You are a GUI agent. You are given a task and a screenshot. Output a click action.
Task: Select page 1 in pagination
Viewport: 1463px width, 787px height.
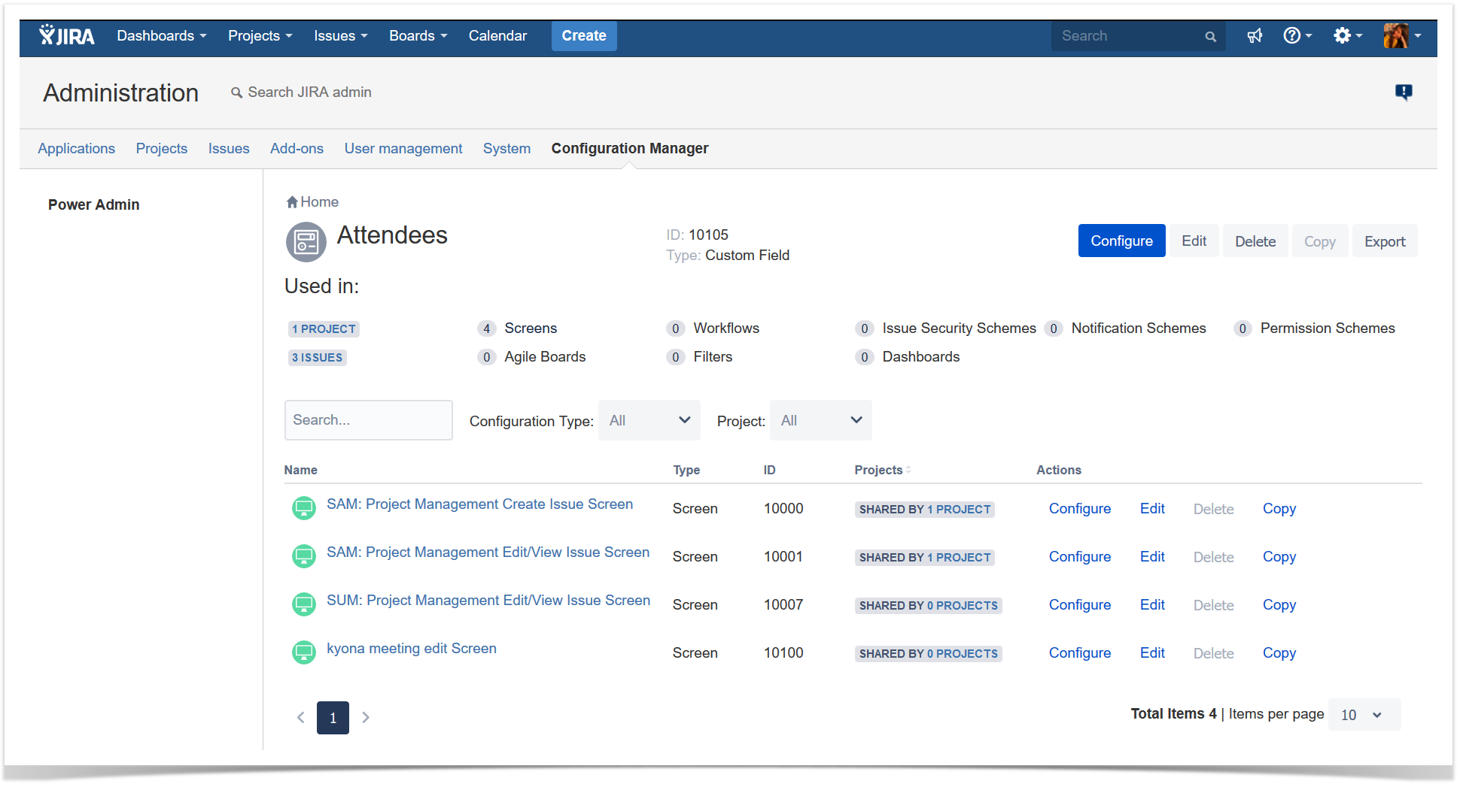[333, 718]
